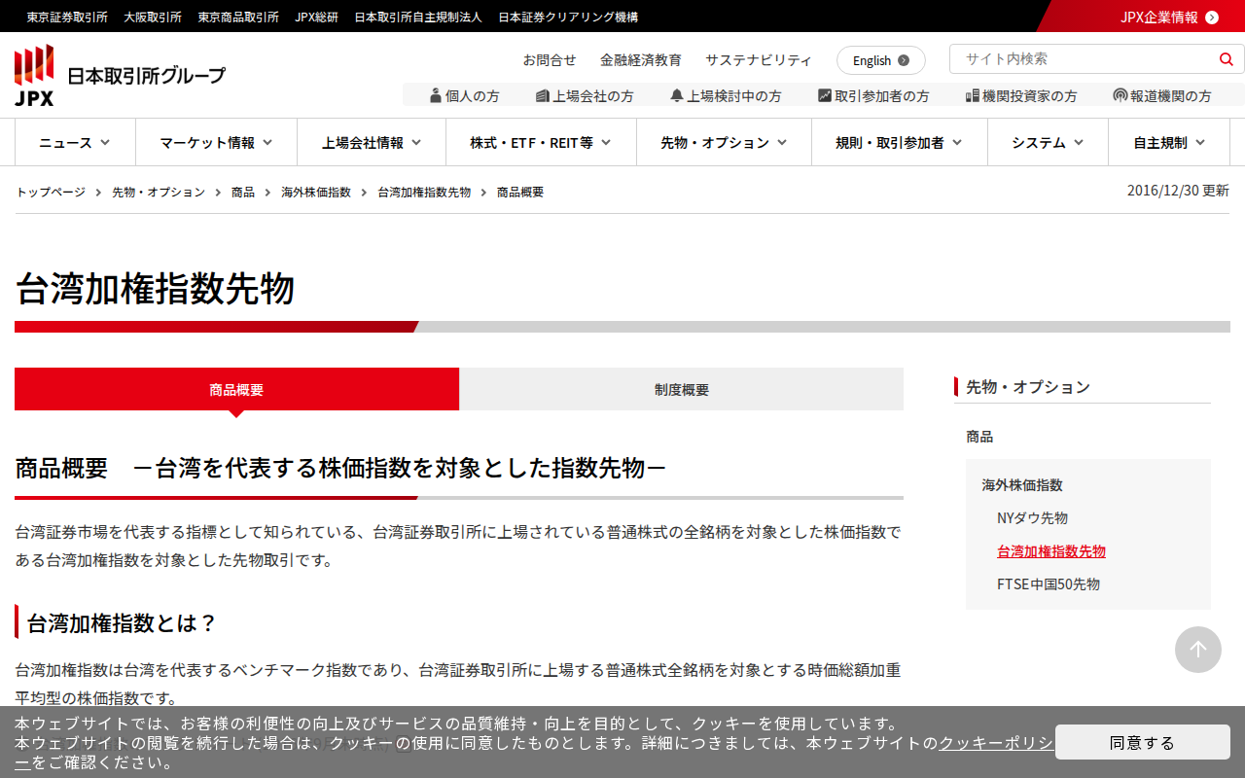Expand the 株式・ETF・REIT等 menu
Image resolution: width=1245 pixels, height=778 pixels.
click(x=541, y=142)
